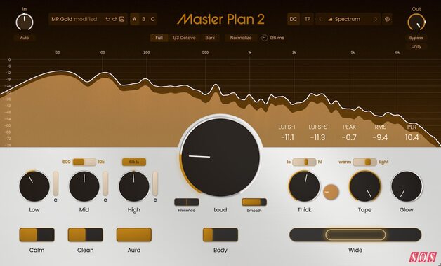Viewport: 441px width, 266px height.
Task: Select preset slot B
Action: [144, 19]
